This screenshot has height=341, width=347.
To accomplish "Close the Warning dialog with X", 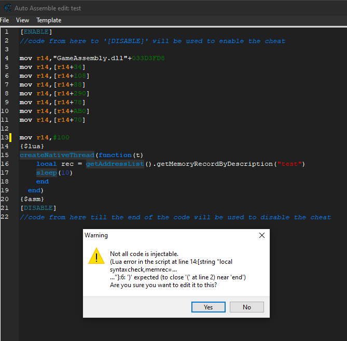I will click(262, 235).
